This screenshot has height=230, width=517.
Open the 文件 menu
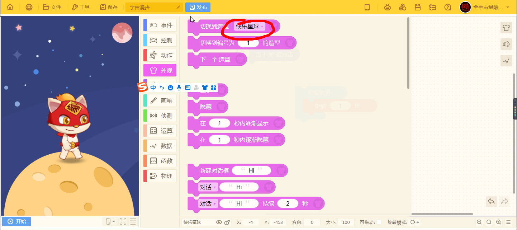pyautogui.click(x=52, y=7)
